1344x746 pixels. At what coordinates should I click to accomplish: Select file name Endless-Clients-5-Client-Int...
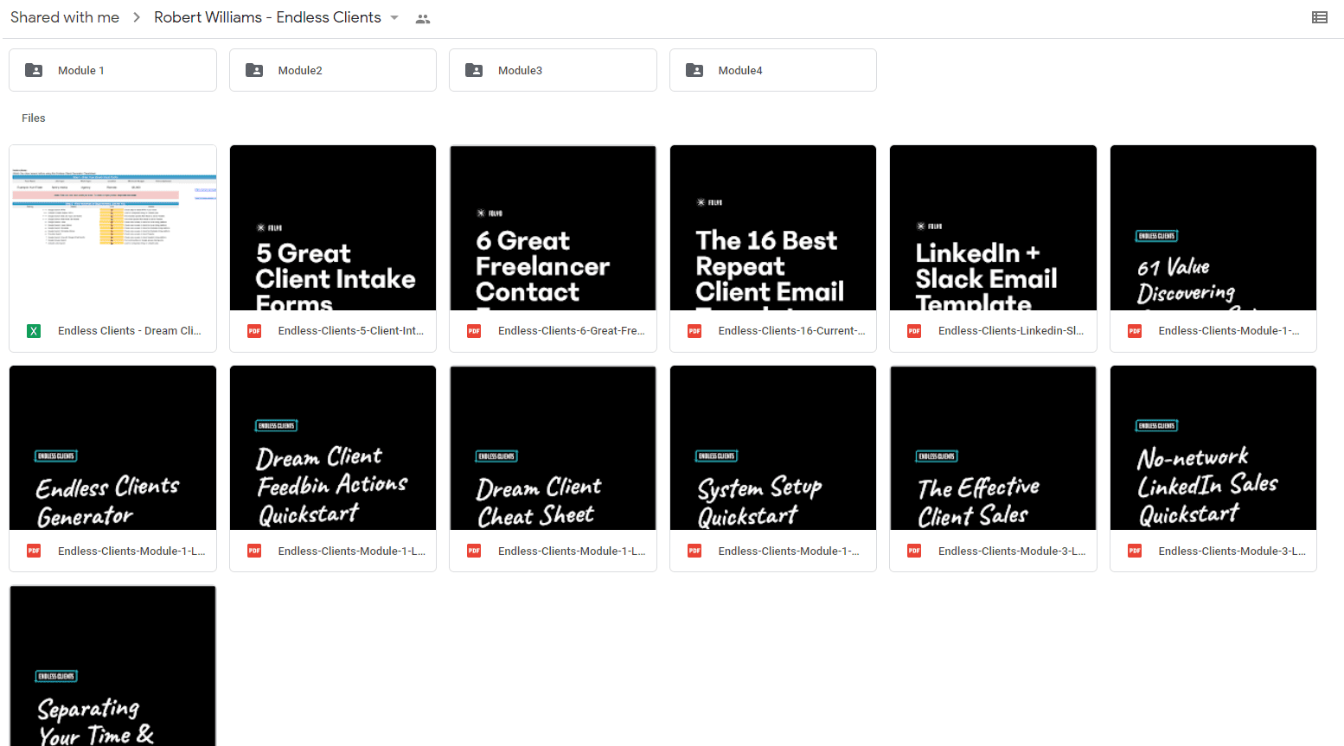(351, 331)
